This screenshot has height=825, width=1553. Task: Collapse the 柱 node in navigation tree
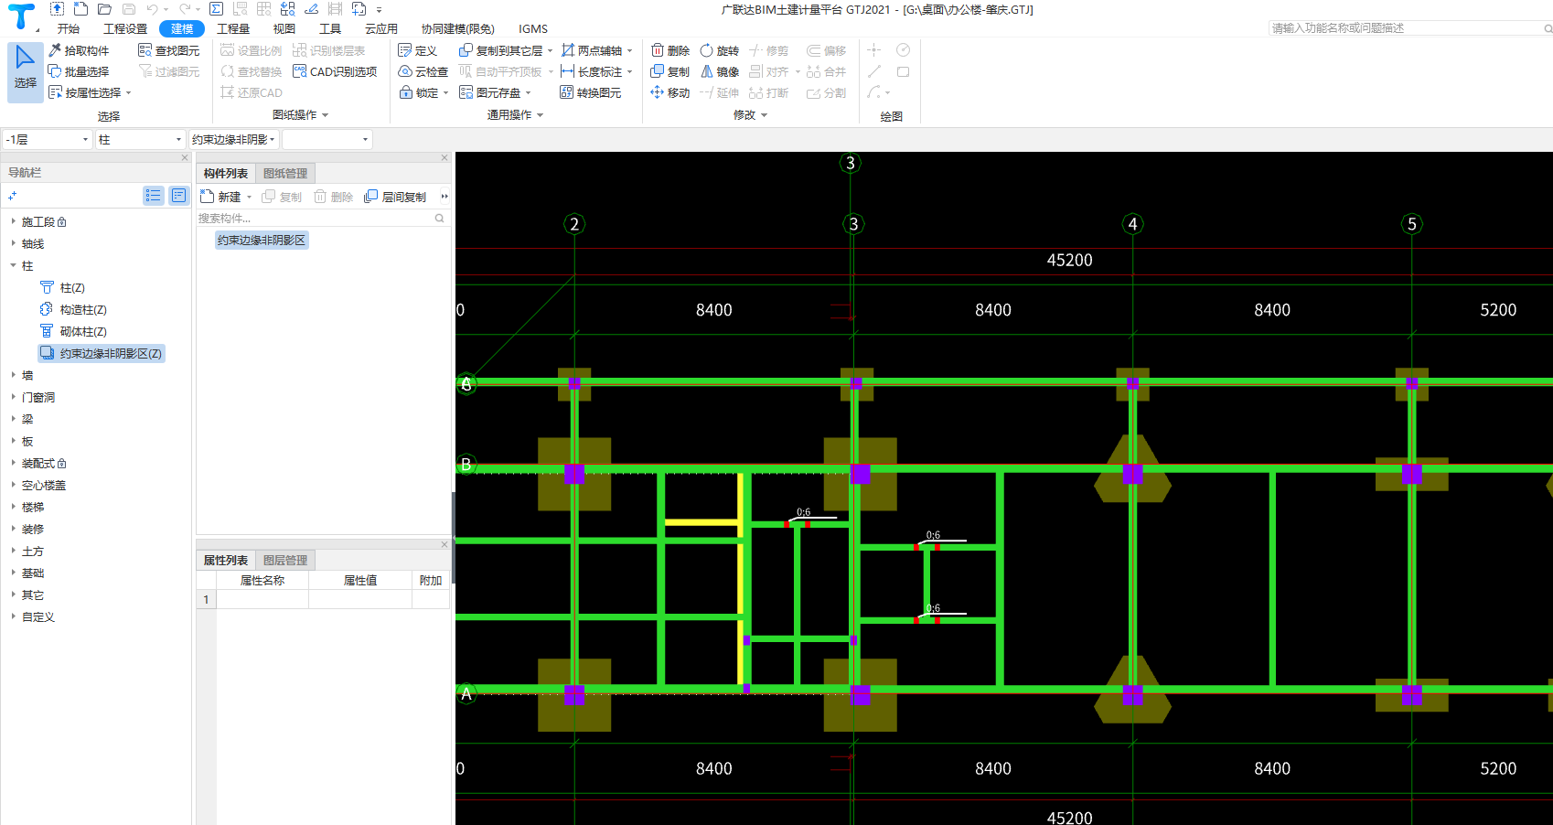coord(13,265)
